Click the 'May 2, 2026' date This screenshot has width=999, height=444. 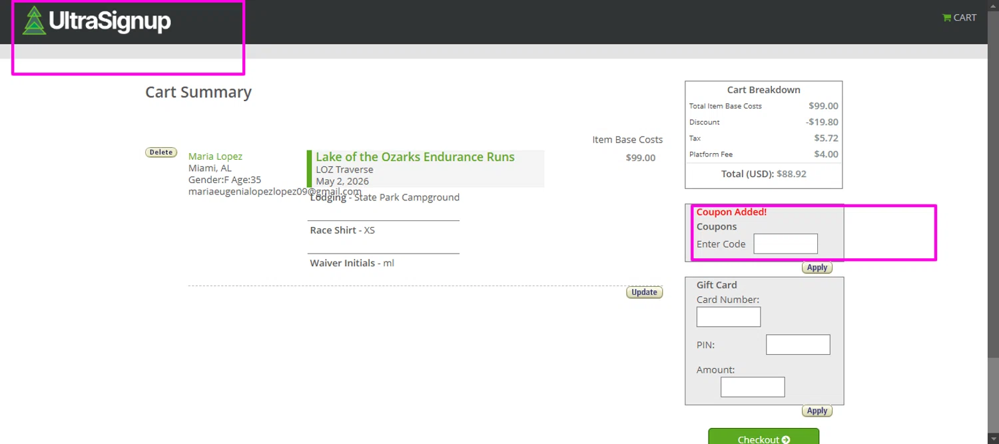342,181
